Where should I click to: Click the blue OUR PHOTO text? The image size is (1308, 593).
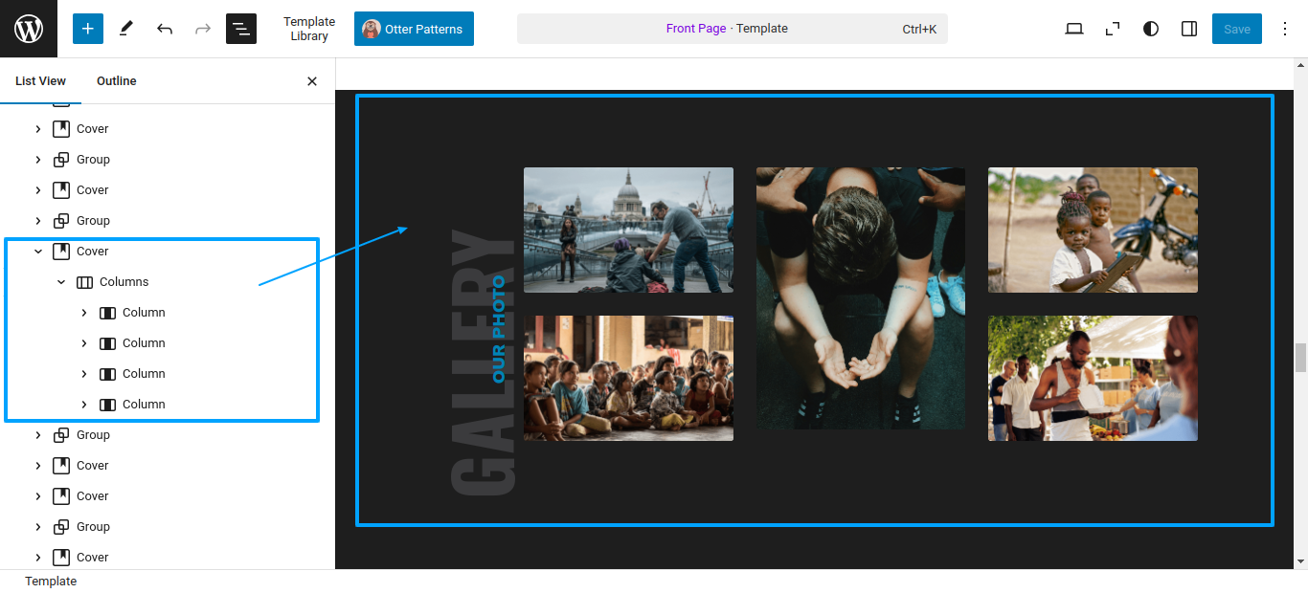pos(498,329)
